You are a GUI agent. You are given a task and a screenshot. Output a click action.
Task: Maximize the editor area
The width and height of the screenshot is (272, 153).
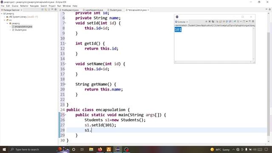(x=270, y=9)
